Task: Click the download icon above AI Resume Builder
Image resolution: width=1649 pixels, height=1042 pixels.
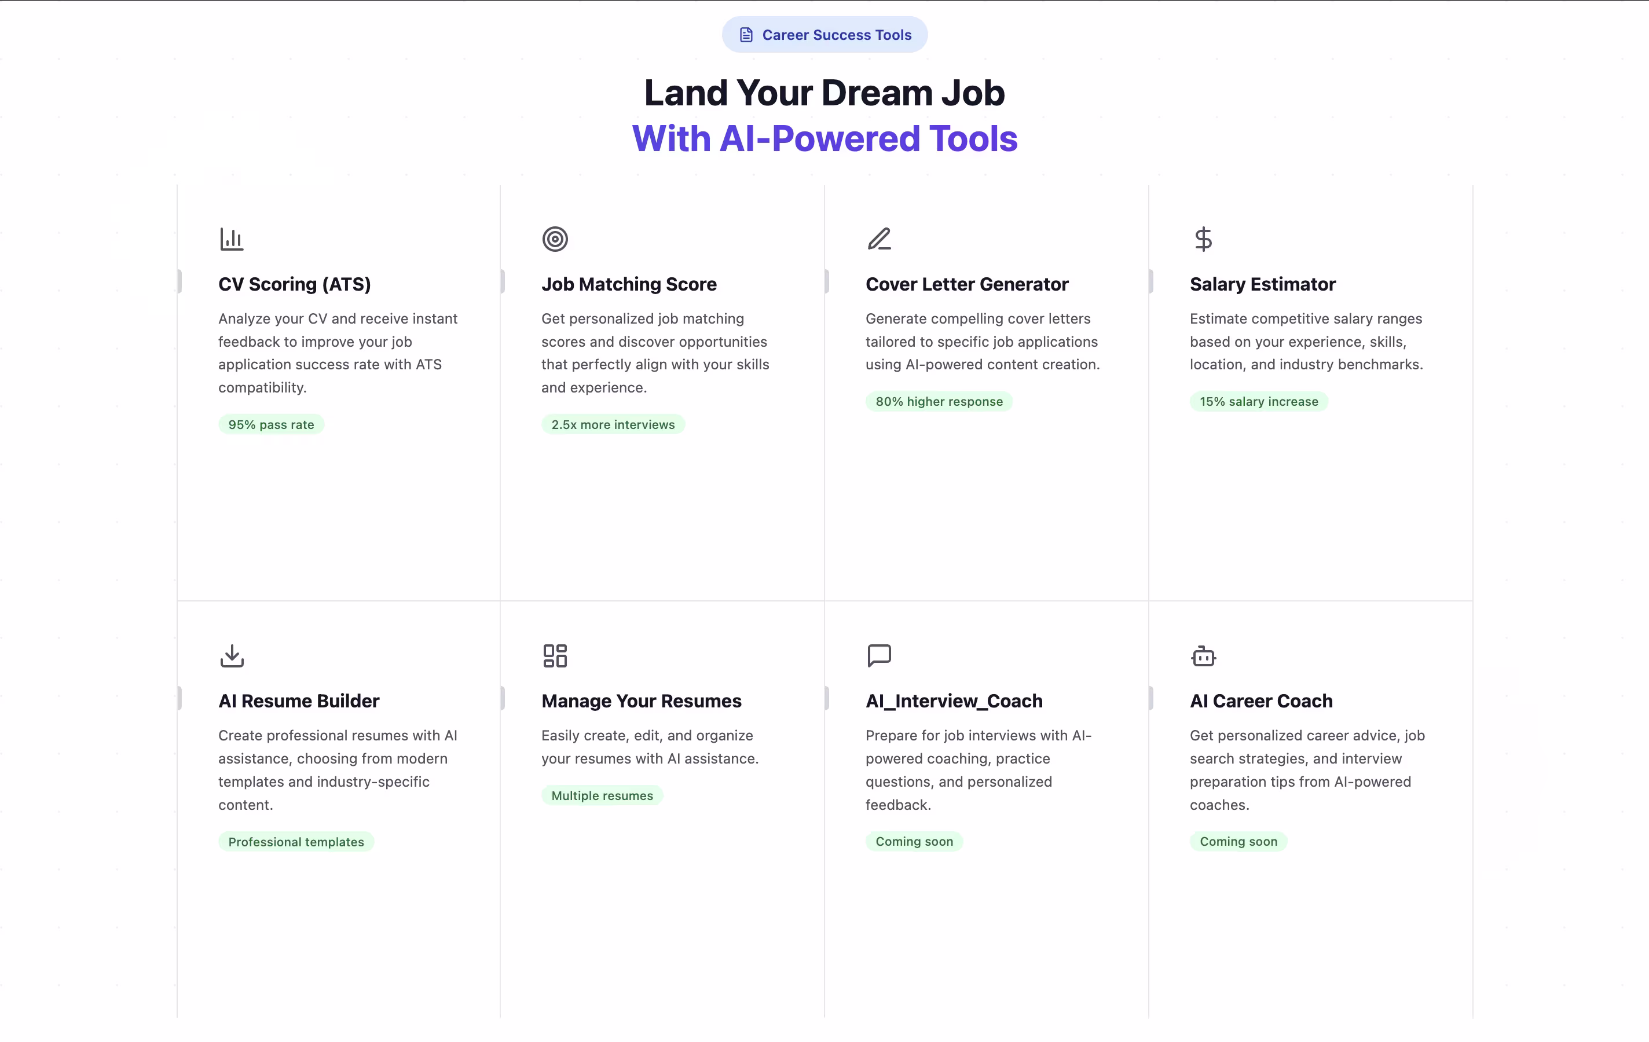Action: [x=232, y=656]
